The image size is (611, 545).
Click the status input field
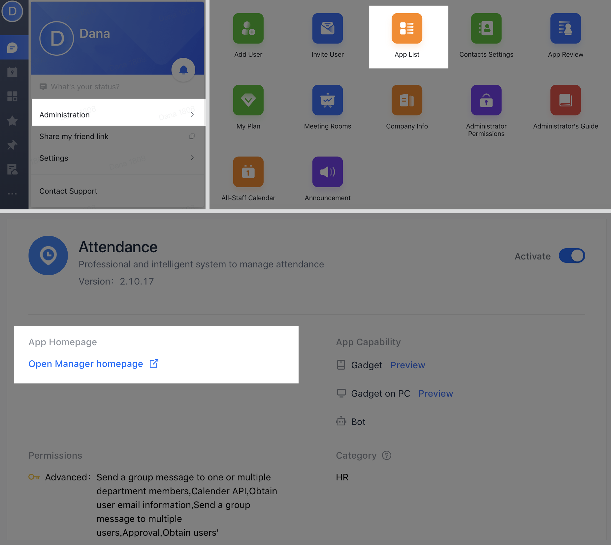click(85, 87)
